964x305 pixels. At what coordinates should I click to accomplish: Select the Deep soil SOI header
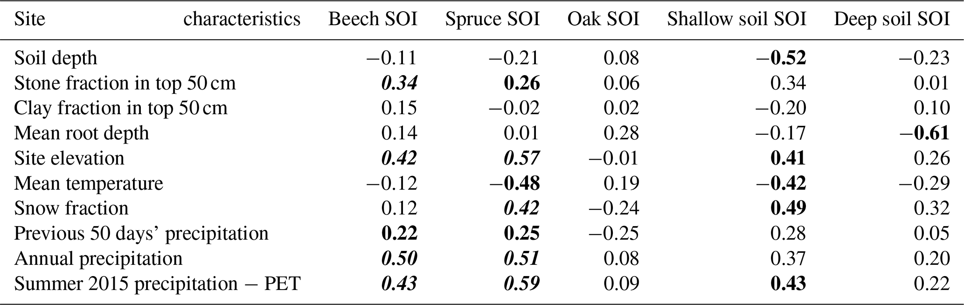pyautogui.click(x=892, y=19)
